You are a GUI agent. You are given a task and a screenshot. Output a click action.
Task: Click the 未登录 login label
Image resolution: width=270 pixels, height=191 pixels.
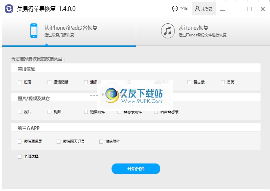tap(207, 9)
